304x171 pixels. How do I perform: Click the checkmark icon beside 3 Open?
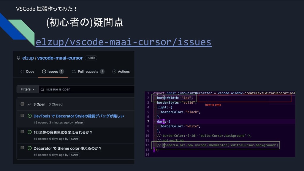(x=30, y=104)
